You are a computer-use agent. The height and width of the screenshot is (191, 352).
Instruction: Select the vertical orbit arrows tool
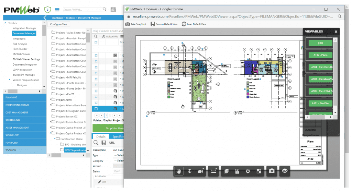click(189, 171)
